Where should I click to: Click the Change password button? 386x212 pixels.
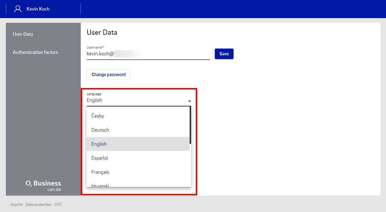(108, 75)
